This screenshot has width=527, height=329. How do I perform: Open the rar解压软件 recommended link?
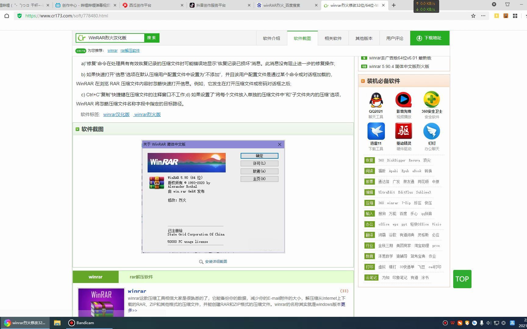click(130, 51)
